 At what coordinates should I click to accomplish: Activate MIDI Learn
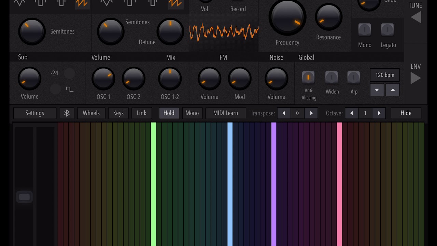click(226, 113)
